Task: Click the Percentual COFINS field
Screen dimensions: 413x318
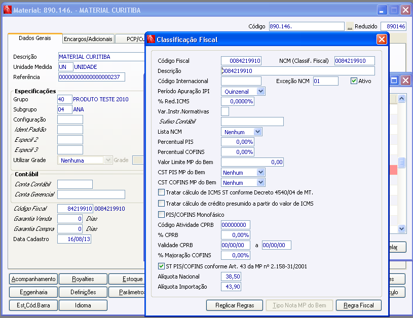Action: [238, 152]
